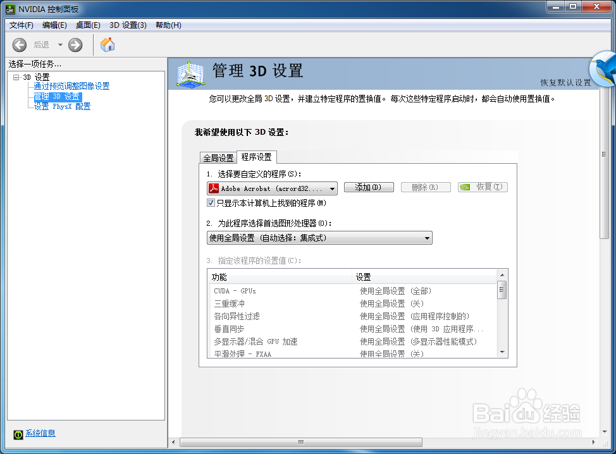Toggle 只显示本计算机上找到的程序 checkbox
The height and width of the screenshot is (454, 616).
pyautogui.click(x=211, y=202)
